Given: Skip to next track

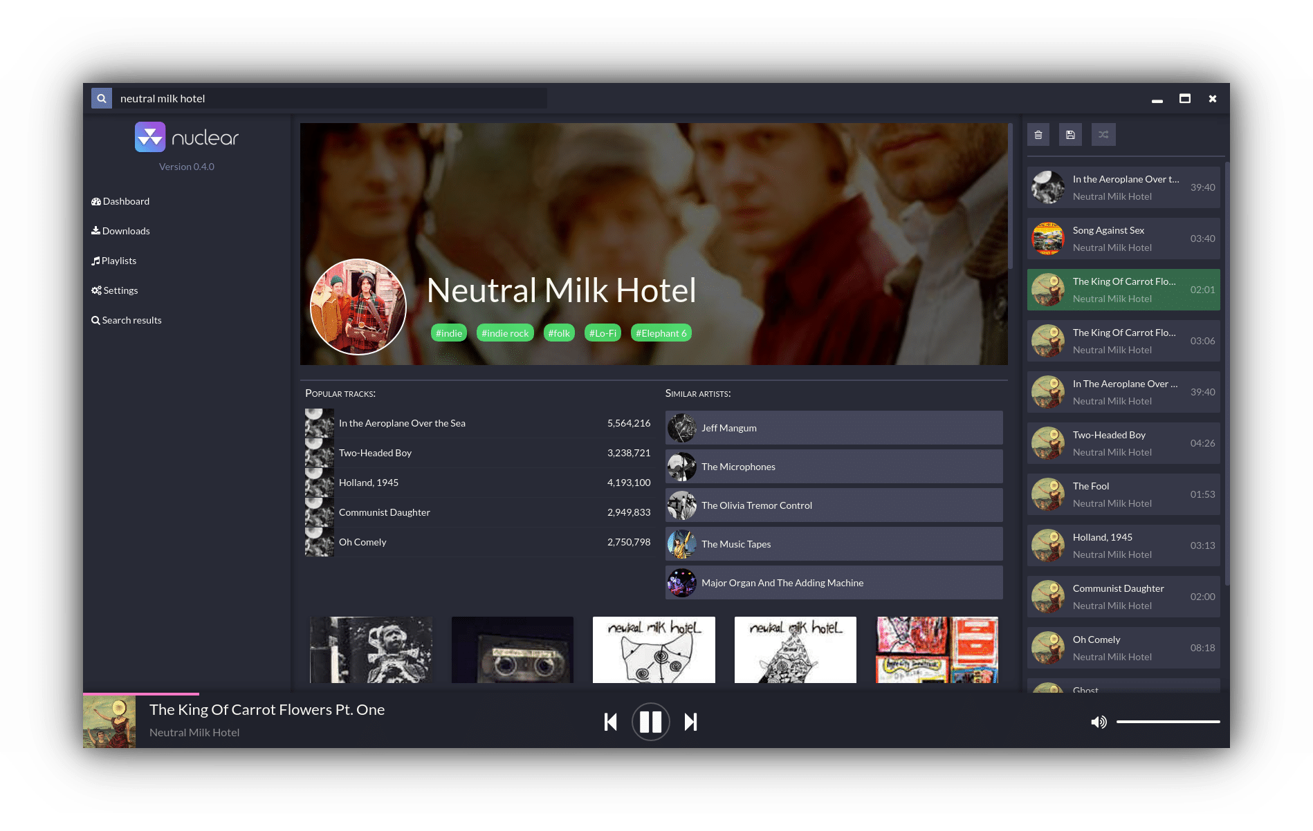Looking at the screenshot, I should (x=690, y=722).
